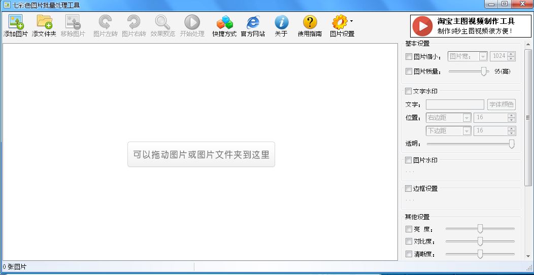The height and width of the screenshot is (275, 534).
Task: Expand the arrow beside 图片设置
Action: (351, 21)
